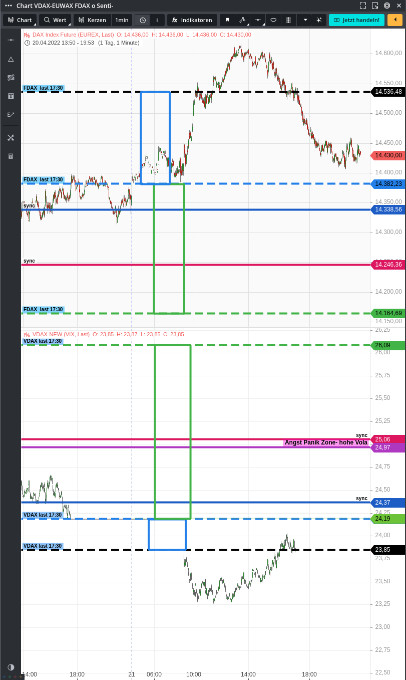Click the screenshot icon in the title bar

pos(376,6)
